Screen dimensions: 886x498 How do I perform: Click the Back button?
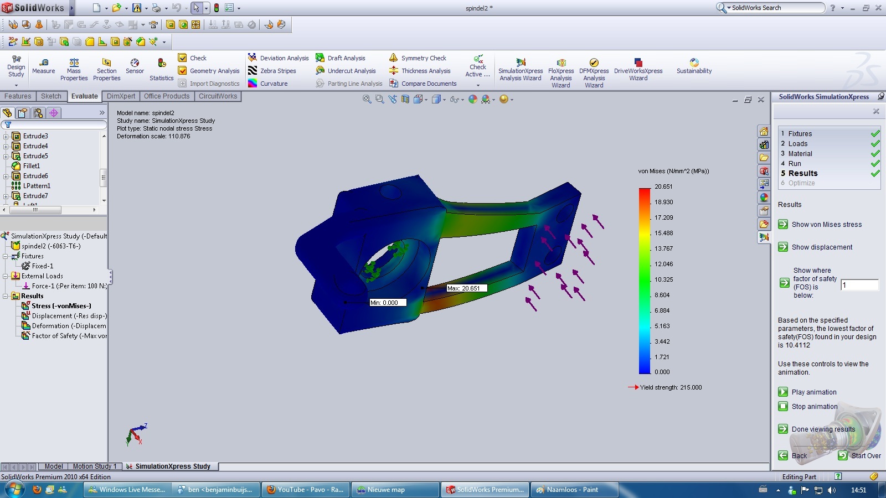point(793,455)
